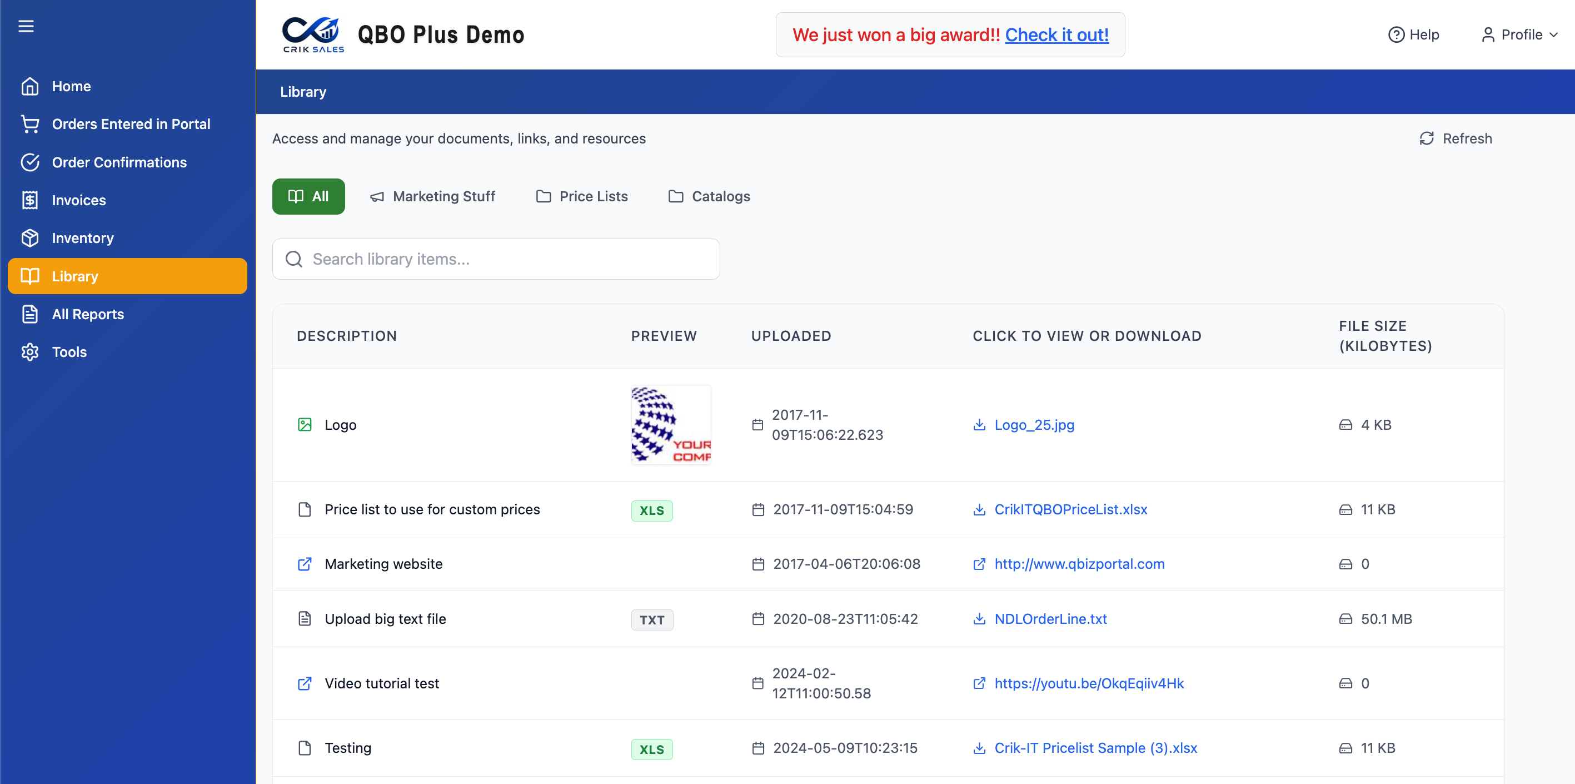1575x784 pixels.
Task: Click the Home house icon
Action: (30, 86)
